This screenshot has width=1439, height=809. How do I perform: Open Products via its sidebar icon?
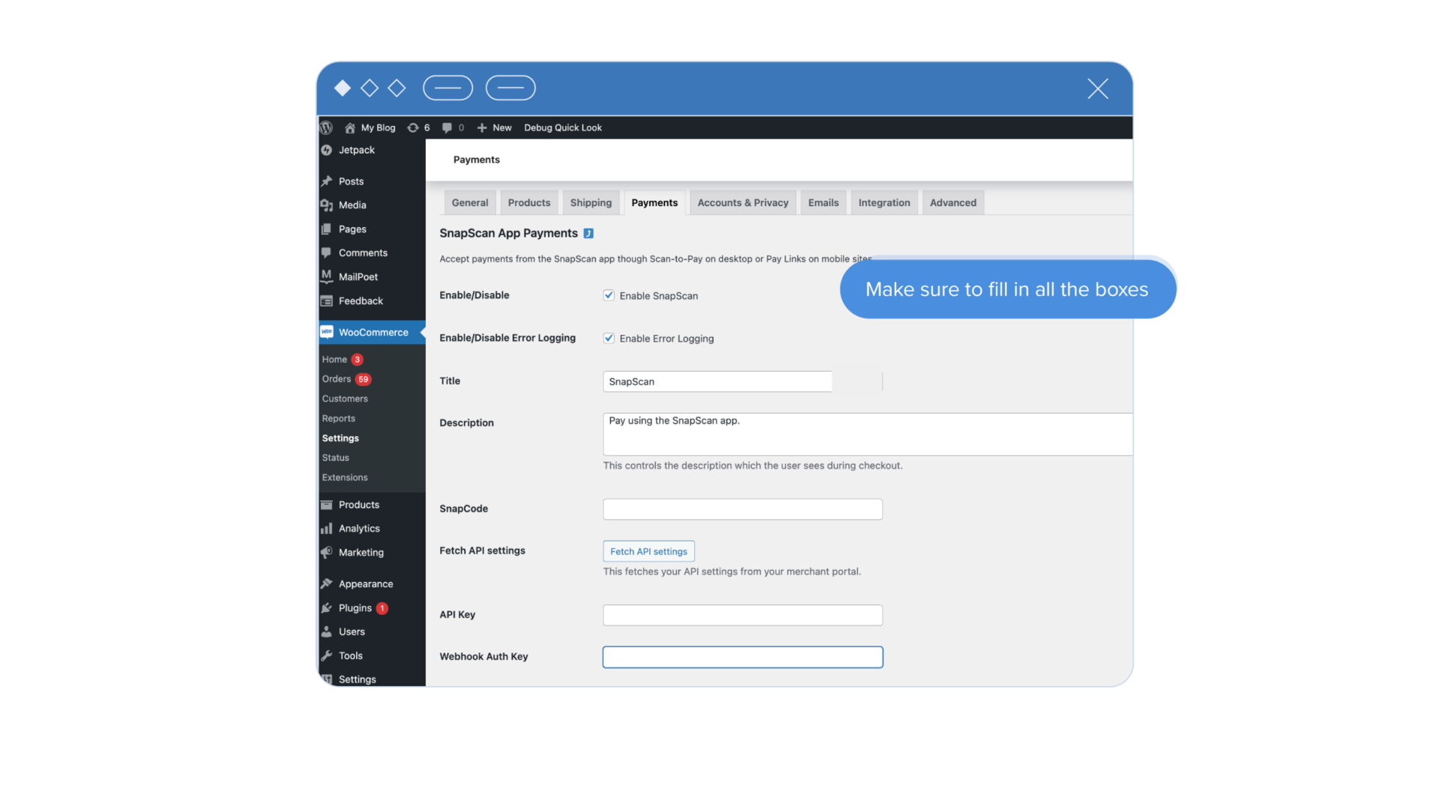(x=327, y=504)
